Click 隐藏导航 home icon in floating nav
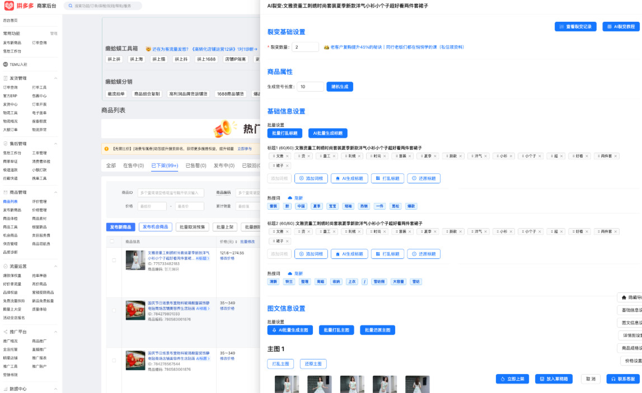642x393 pixels. tap(624, 297)
